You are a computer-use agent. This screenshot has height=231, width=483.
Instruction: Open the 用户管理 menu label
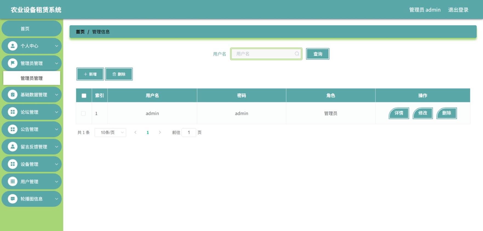(29, 181)
